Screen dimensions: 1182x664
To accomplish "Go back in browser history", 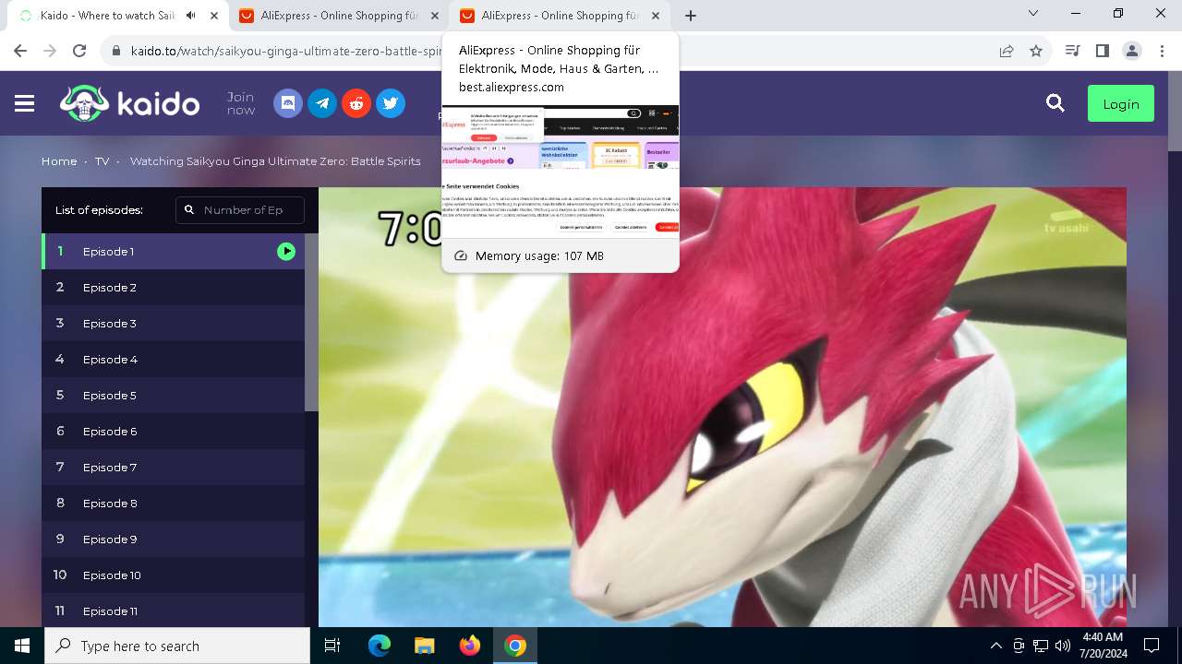I will [x=20, y=51].
